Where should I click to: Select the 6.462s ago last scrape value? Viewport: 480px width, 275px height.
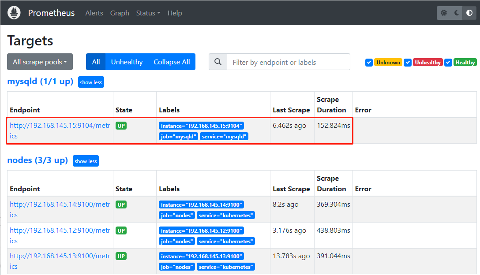pyautogui.click(x=289, y=126)
